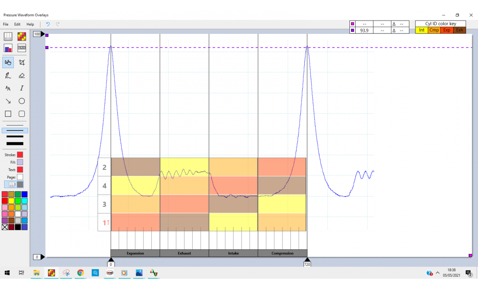This screenshot has width=478, height=289.
Task: Toggle the hand pointer selection mode
Action: pos(8,62)
